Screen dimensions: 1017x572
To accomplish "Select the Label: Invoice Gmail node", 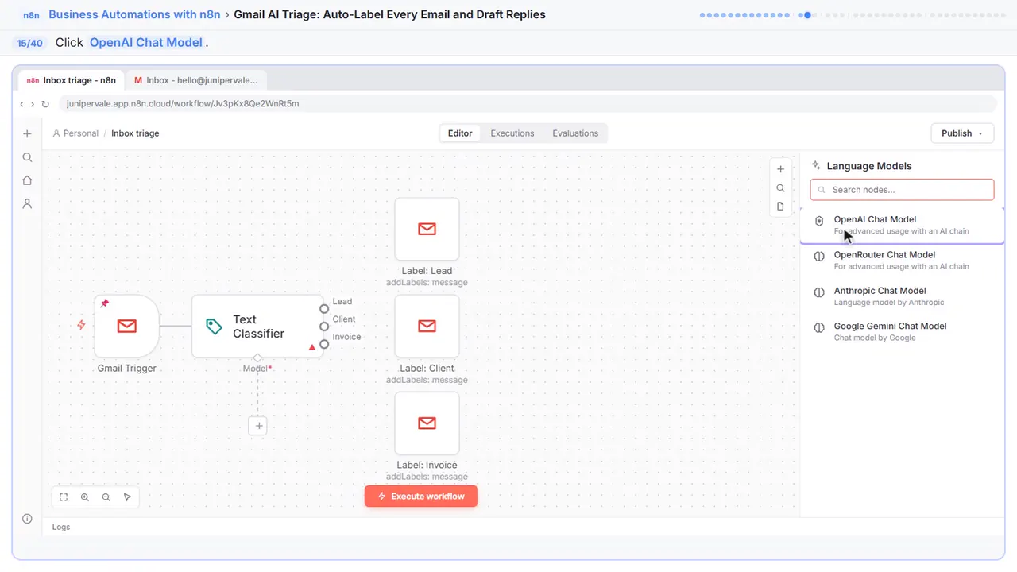I will [x=427, y=423].
